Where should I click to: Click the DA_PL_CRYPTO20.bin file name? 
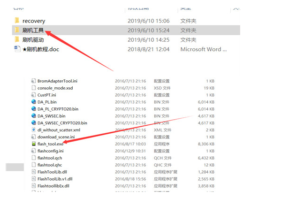[58, 109]
